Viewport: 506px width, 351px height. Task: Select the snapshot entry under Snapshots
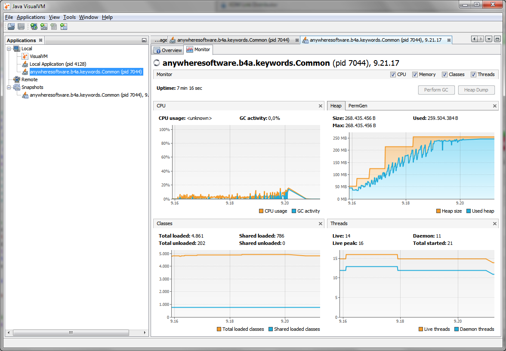click(89, 95)
